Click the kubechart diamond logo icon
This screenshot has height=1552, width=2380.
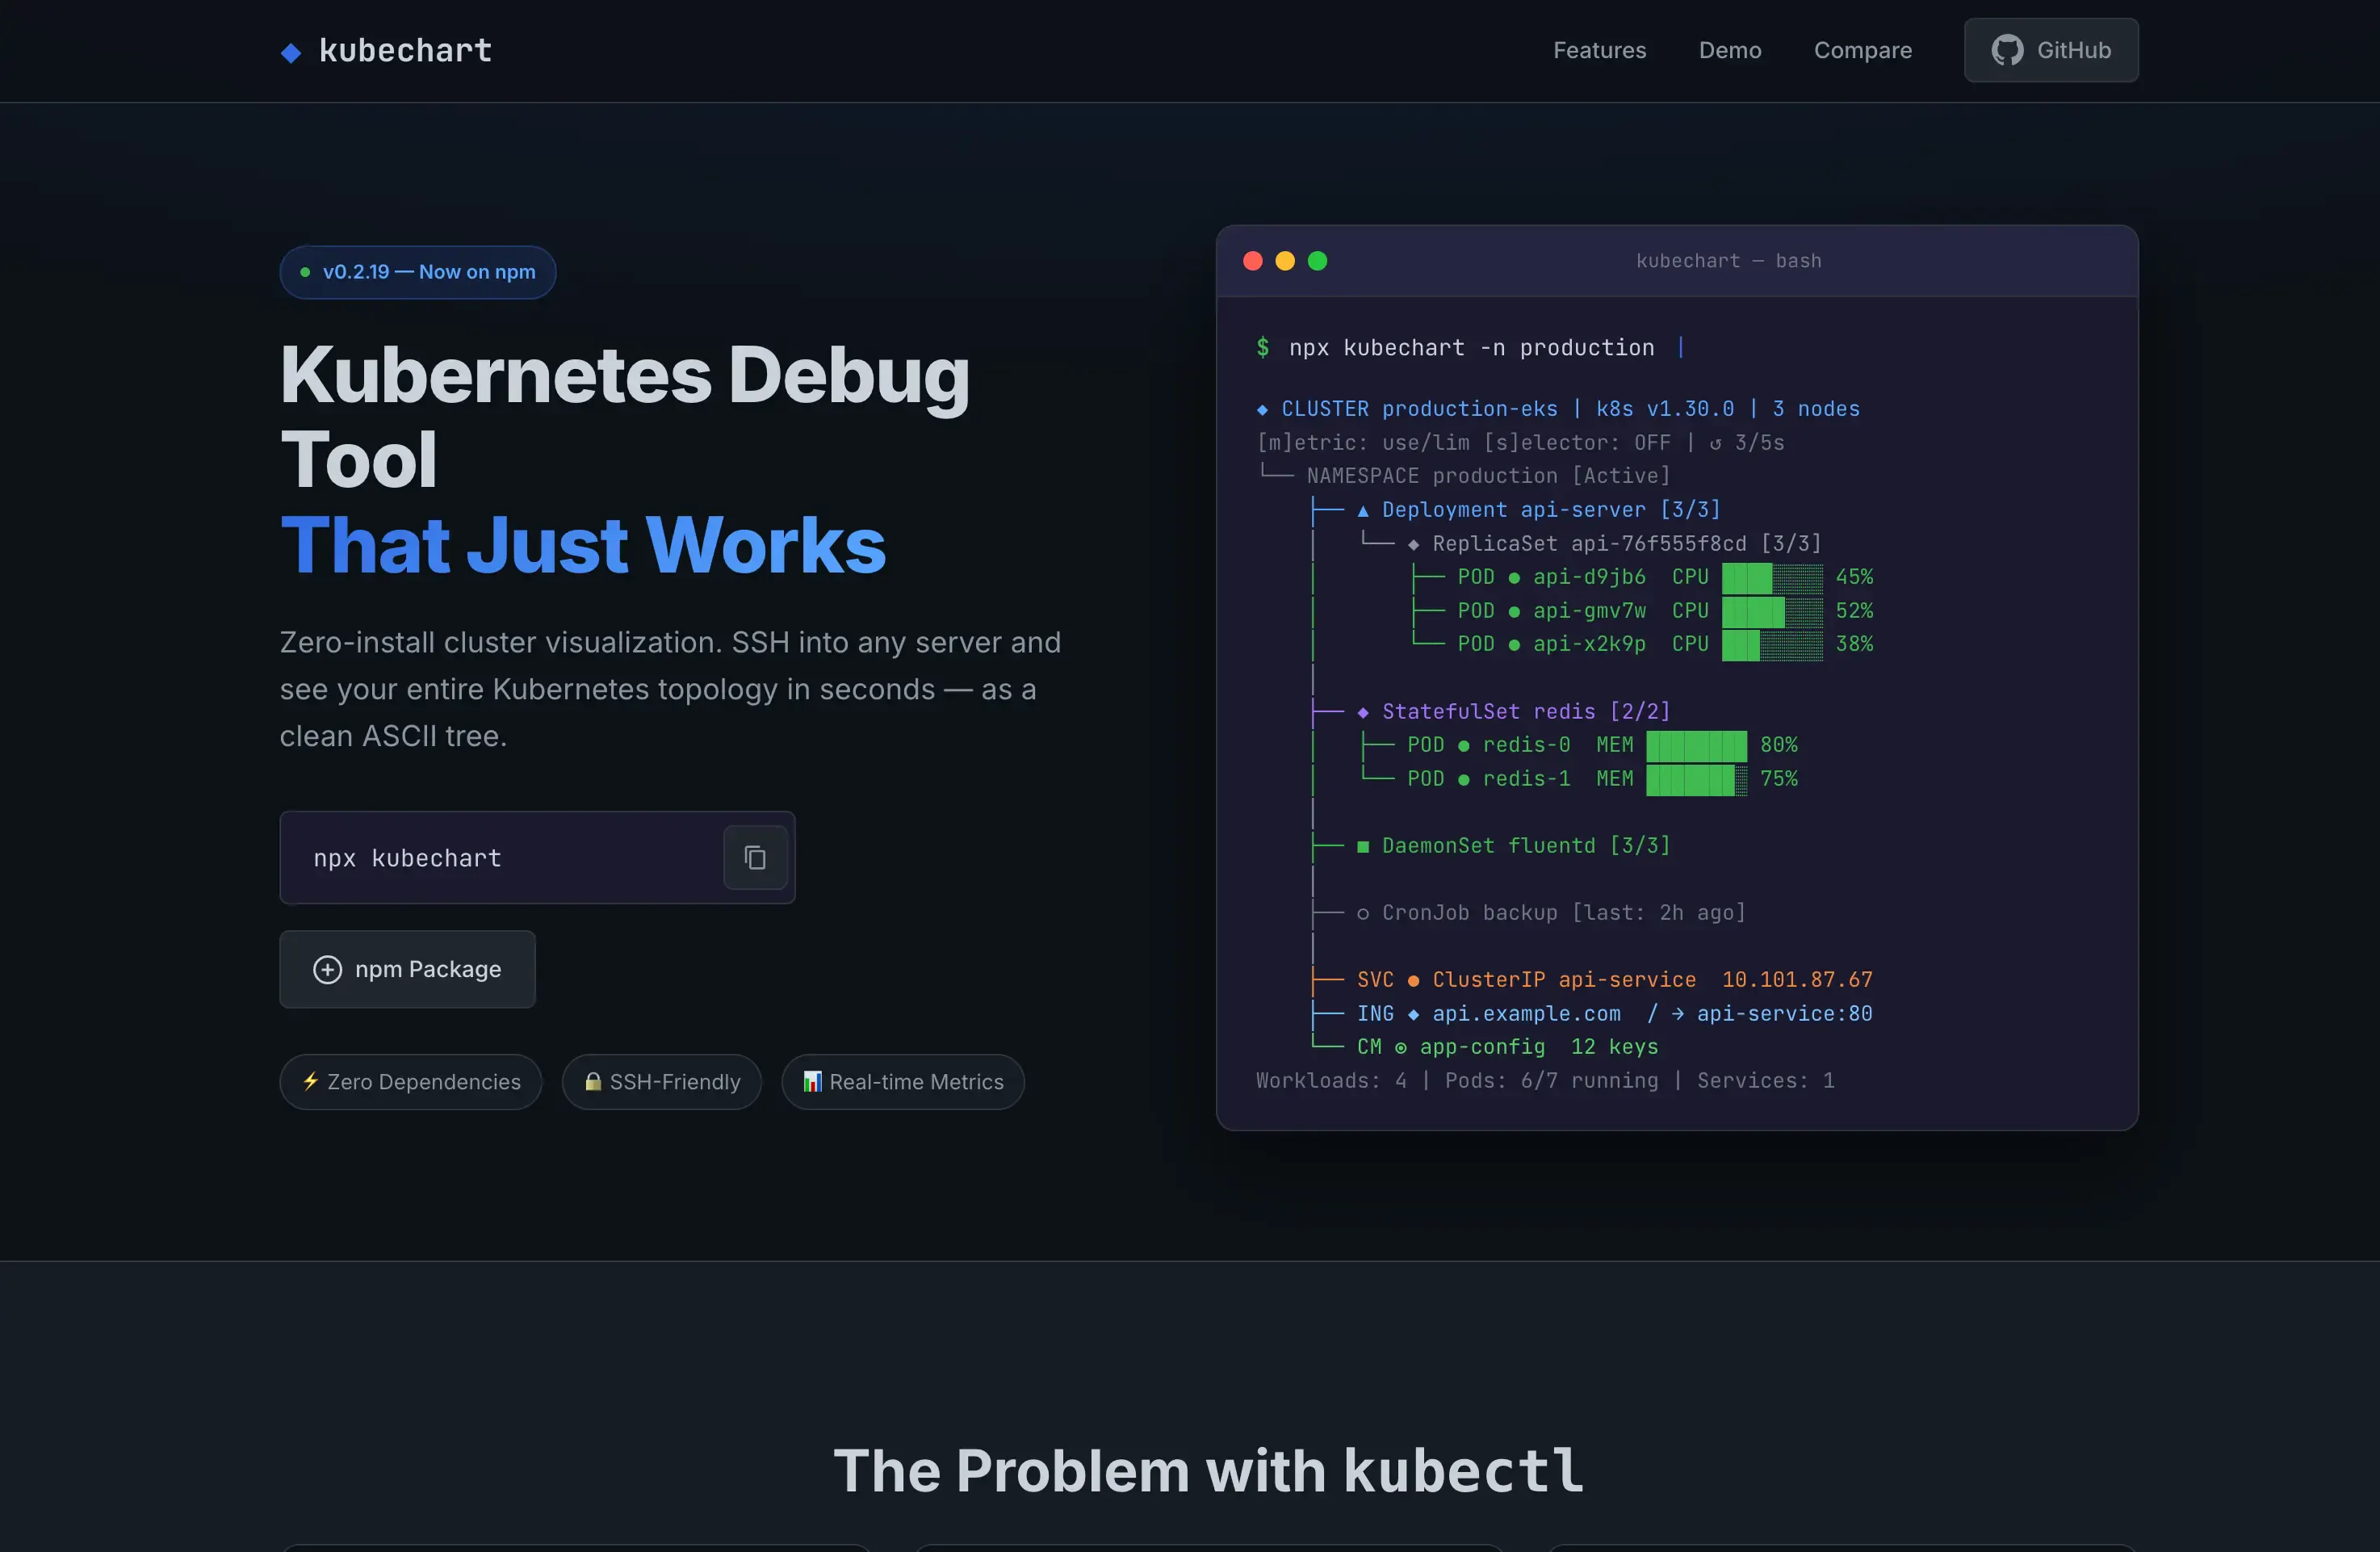point(291,52)
